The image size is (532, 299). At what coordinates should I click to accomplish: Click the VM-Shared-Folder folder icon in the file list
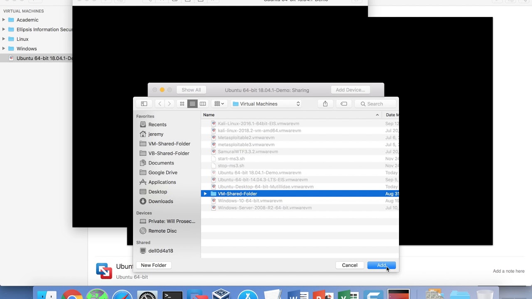point(214,194)
